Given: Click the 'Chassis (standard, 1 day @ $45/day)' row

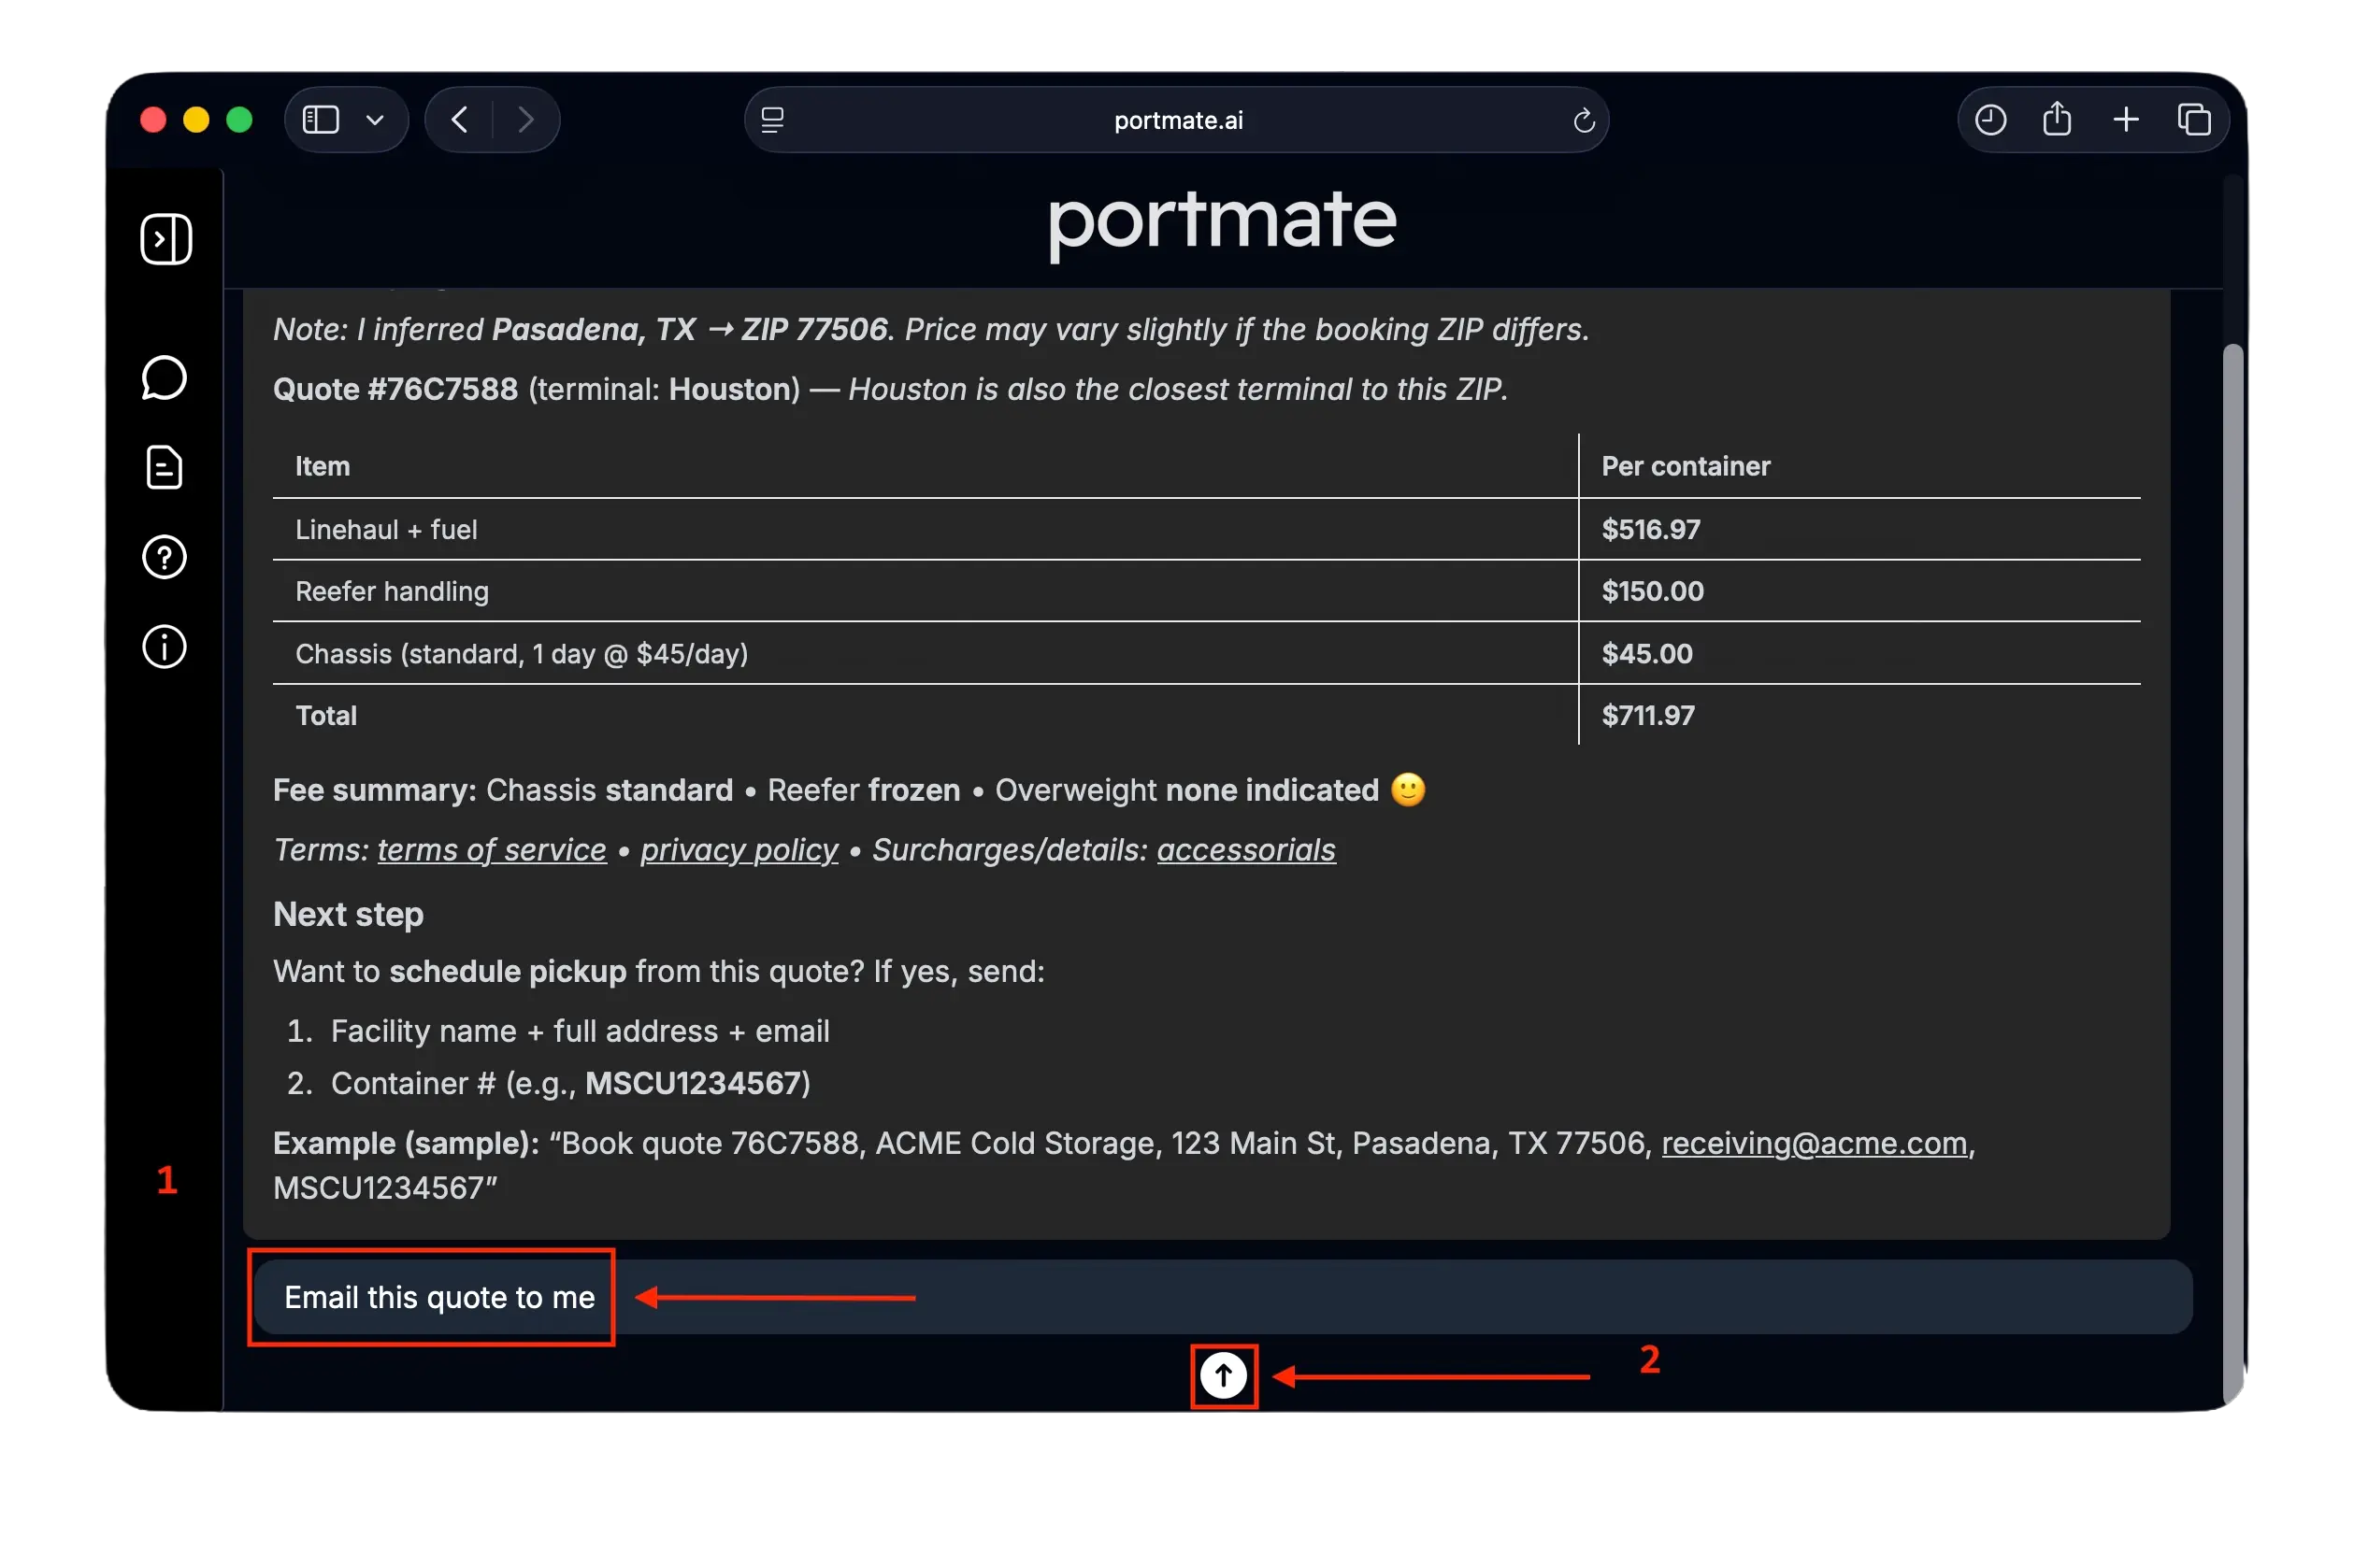Looking at the screenshot, I should pos(522,654).
